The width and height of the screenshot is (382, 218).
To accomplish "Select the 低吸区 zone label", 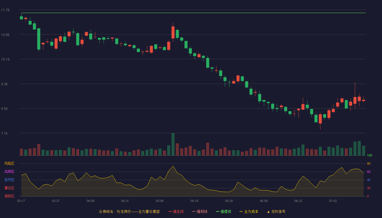I will 9,196.
